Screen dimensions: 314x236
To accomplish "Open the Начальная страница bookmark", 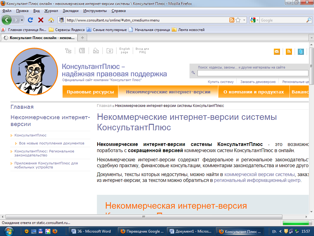I will [149, 30].
